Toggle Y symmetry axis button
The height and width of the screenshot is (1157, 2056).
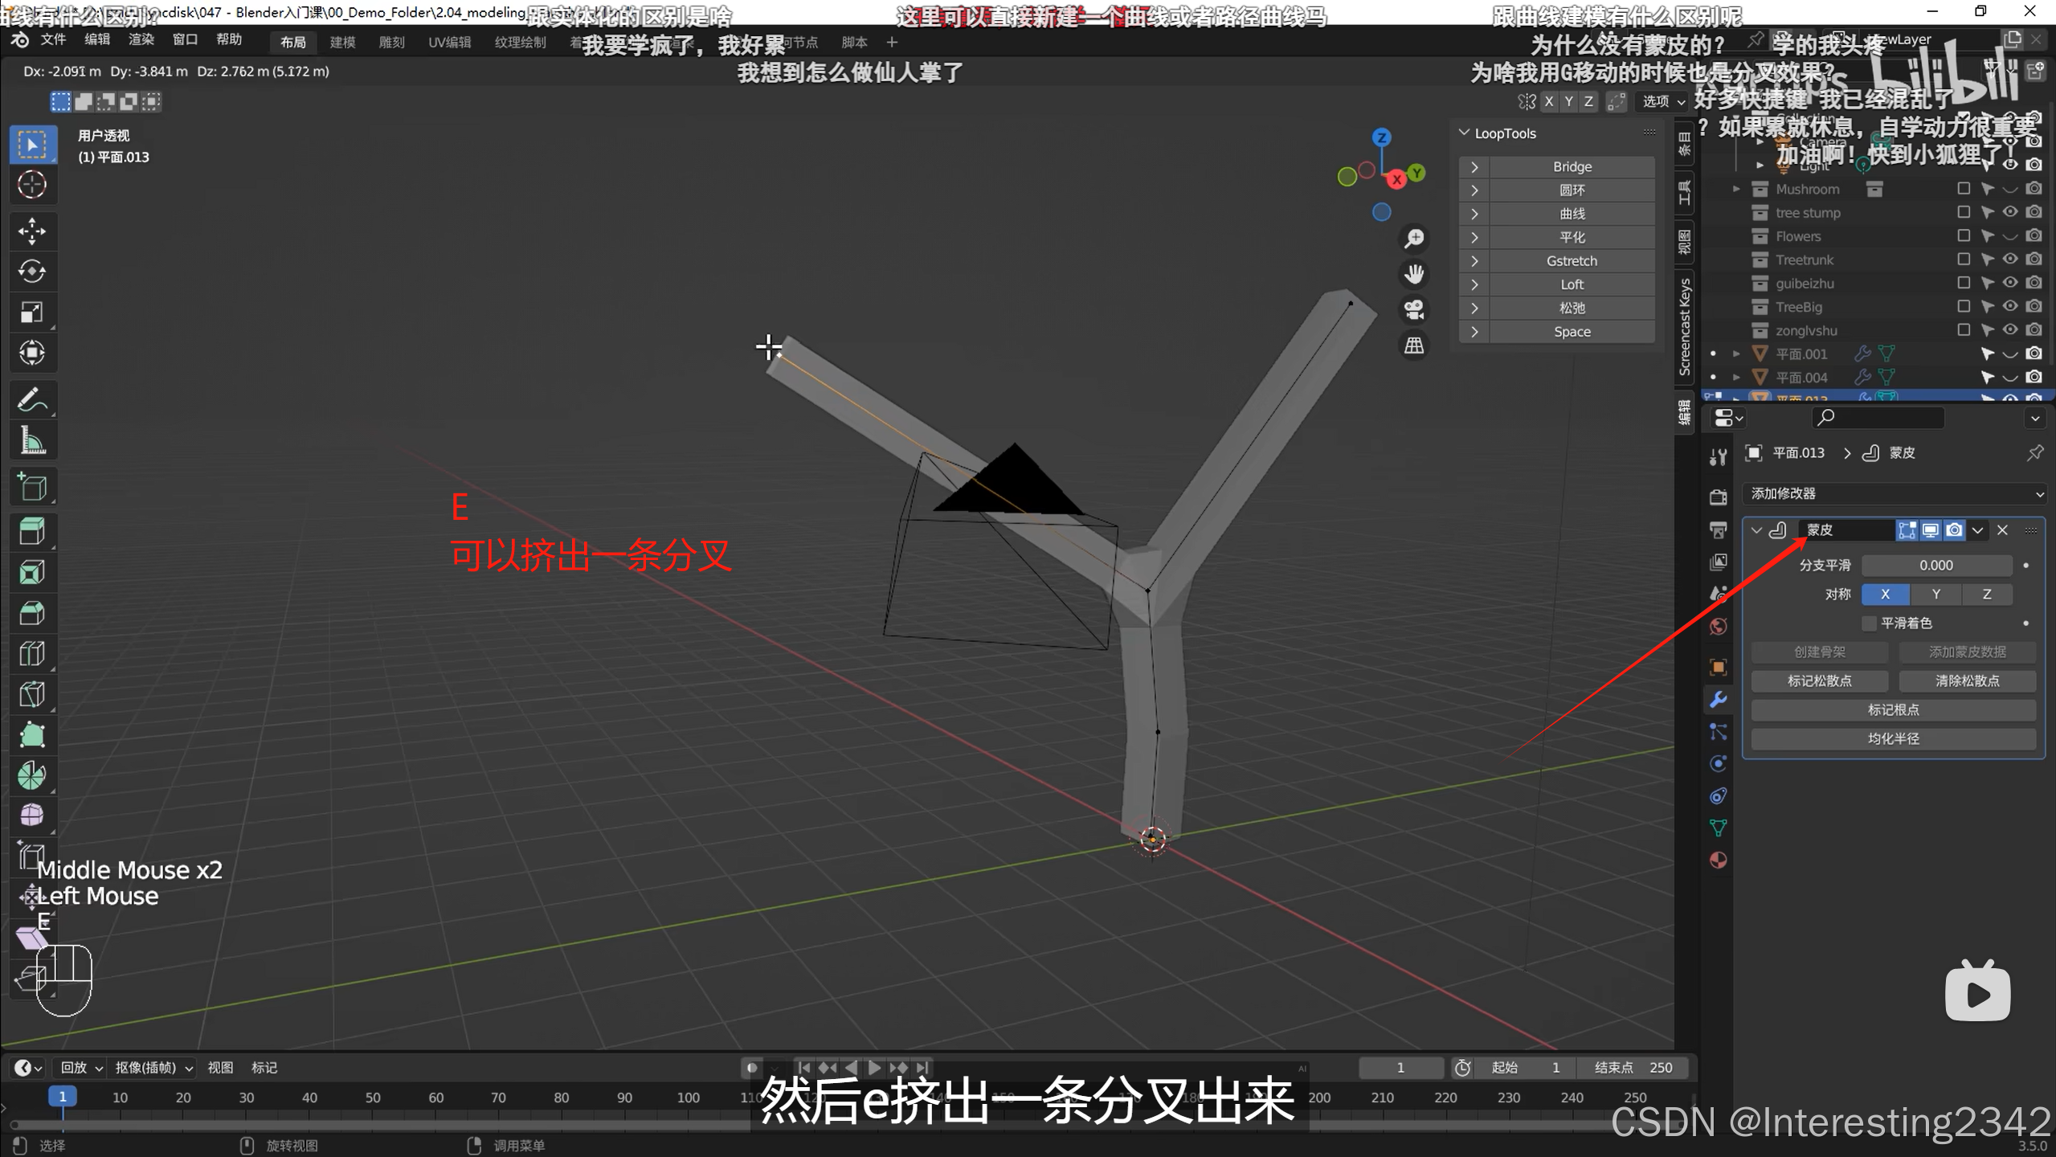1935,595
